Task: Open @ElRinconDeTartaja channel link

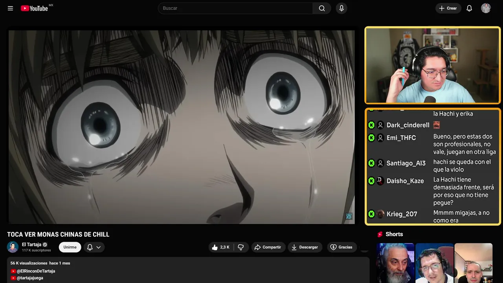Action: [36, 271]
